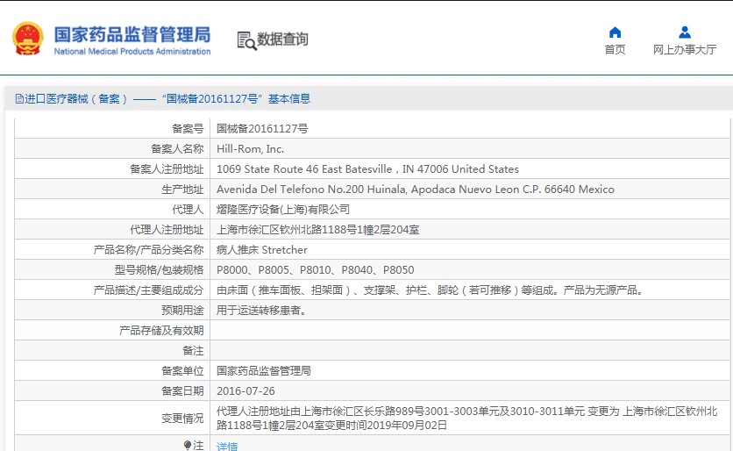Click the 备案日期 row label
733x451 pixels.
point(182,390)
